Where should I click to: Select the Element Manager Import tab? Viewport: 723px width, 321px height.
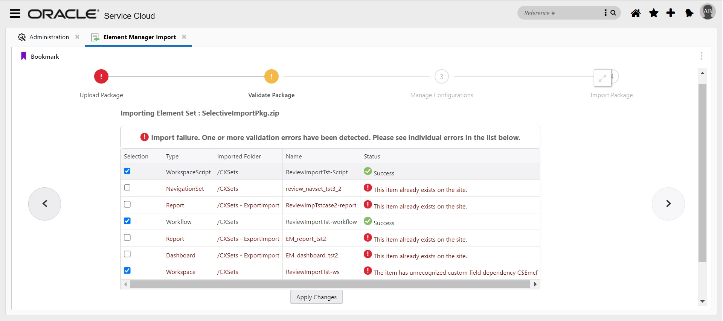tap(139, 37)
